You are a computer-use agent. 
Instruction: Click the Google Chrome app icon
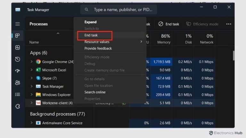coord(38,62)
